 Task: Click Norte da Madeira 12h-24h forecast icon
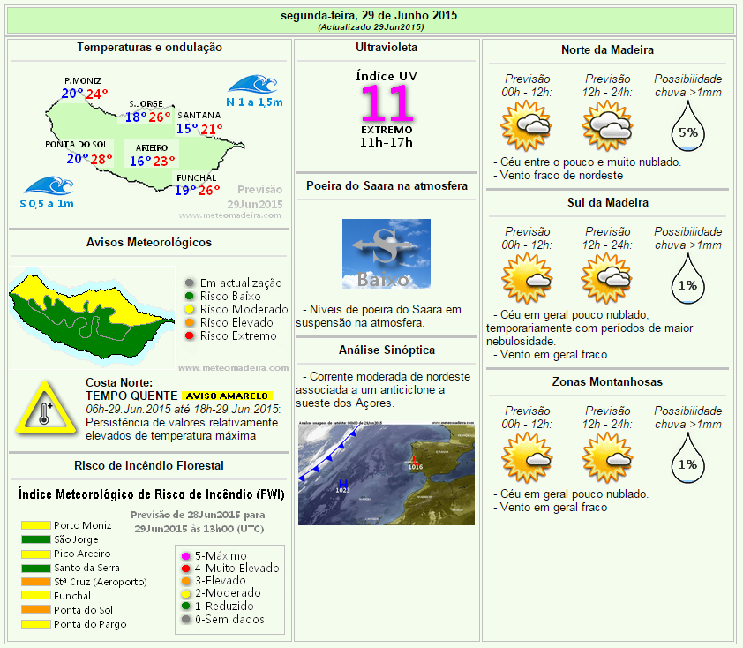[x=607, y=125]
